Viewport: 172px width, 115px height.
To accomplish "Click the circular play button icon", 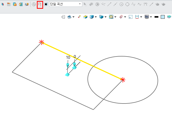I will pyautogui.click(x=97, y=4).
